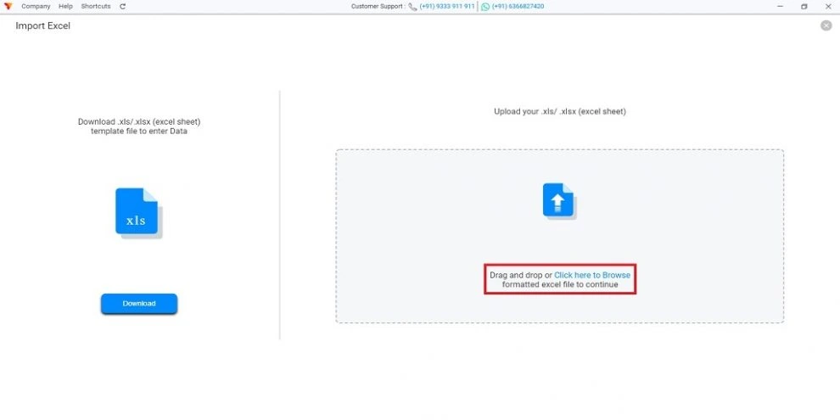Click the 'Click here to Browse' link

click(592, 275)
